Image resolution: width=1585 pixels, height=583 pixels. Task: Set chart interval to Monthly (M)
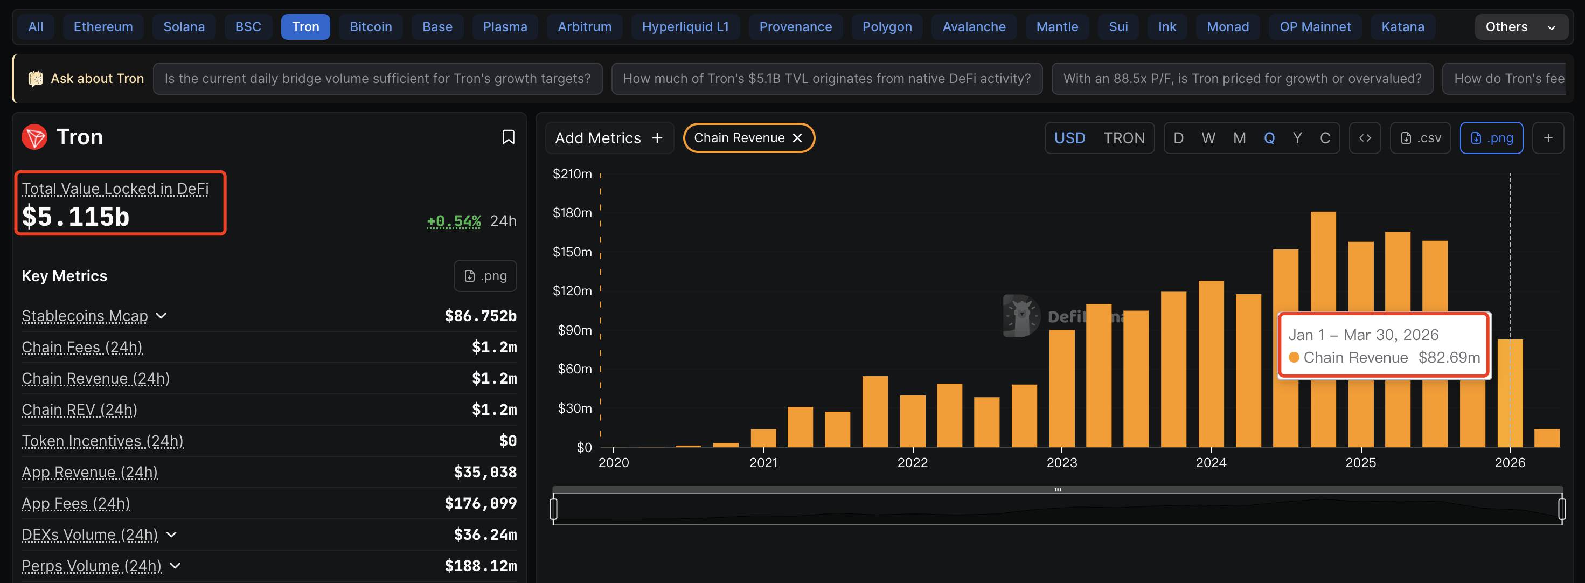(x=1239, y=138)
